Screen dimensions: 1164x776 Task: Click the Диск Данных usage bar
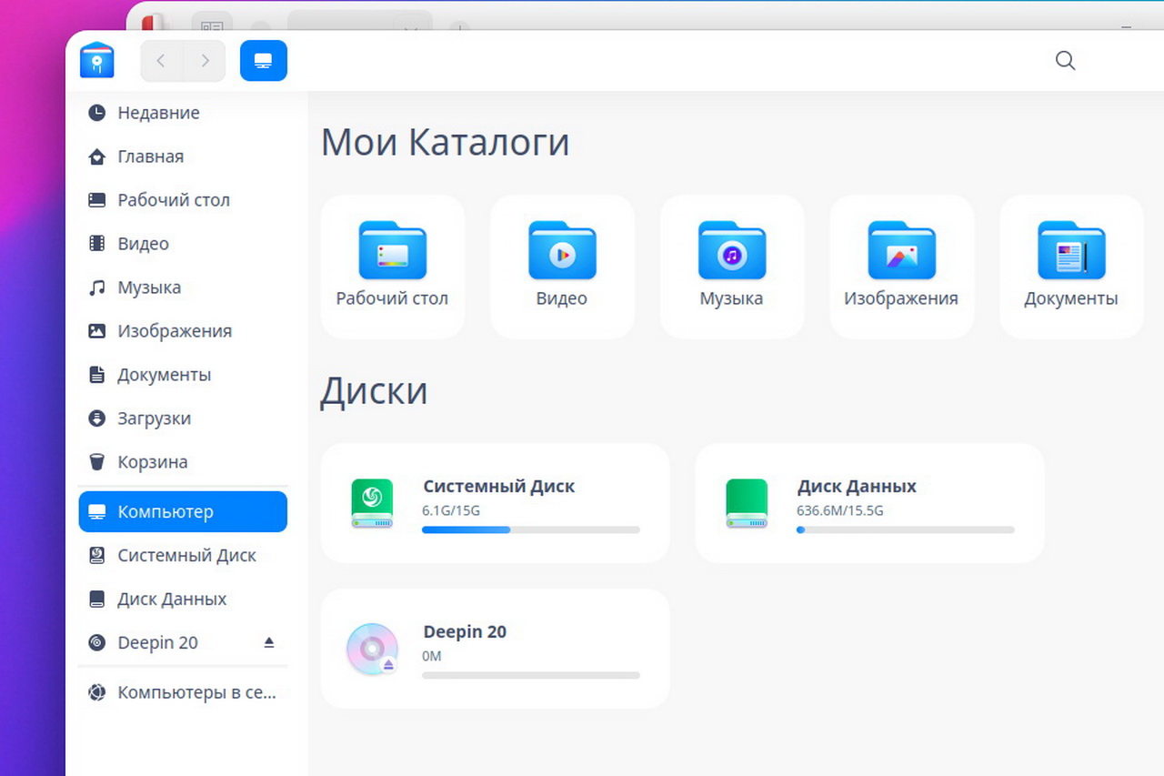click(x=905, y=529)
